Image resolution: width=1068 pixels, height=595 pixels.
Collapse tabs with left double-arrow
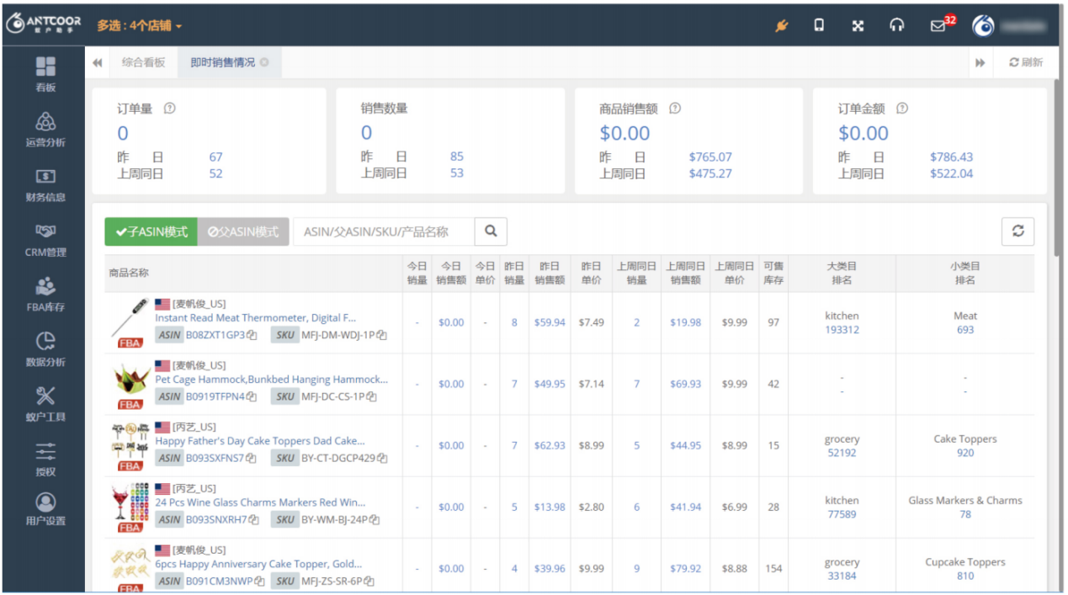(98, 62)
